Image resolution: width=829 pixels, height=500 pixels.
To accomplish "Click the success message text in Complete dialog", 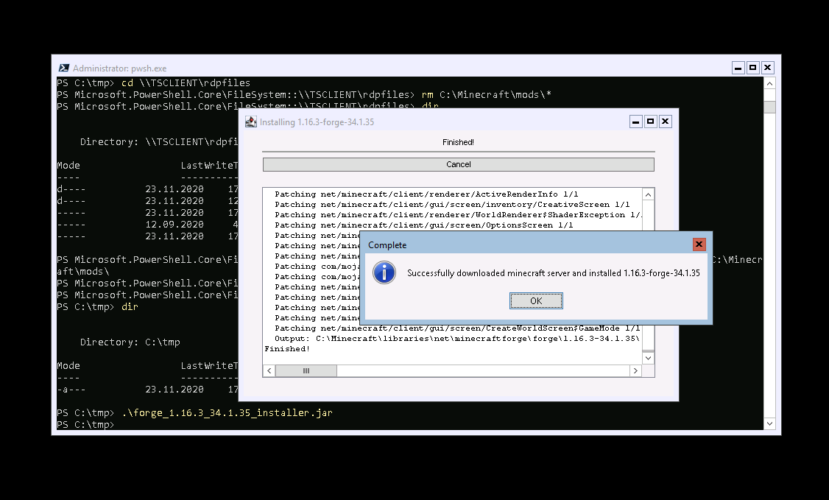I will 554,273.
